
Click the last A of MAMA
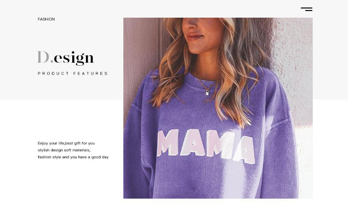click(244, 150)
